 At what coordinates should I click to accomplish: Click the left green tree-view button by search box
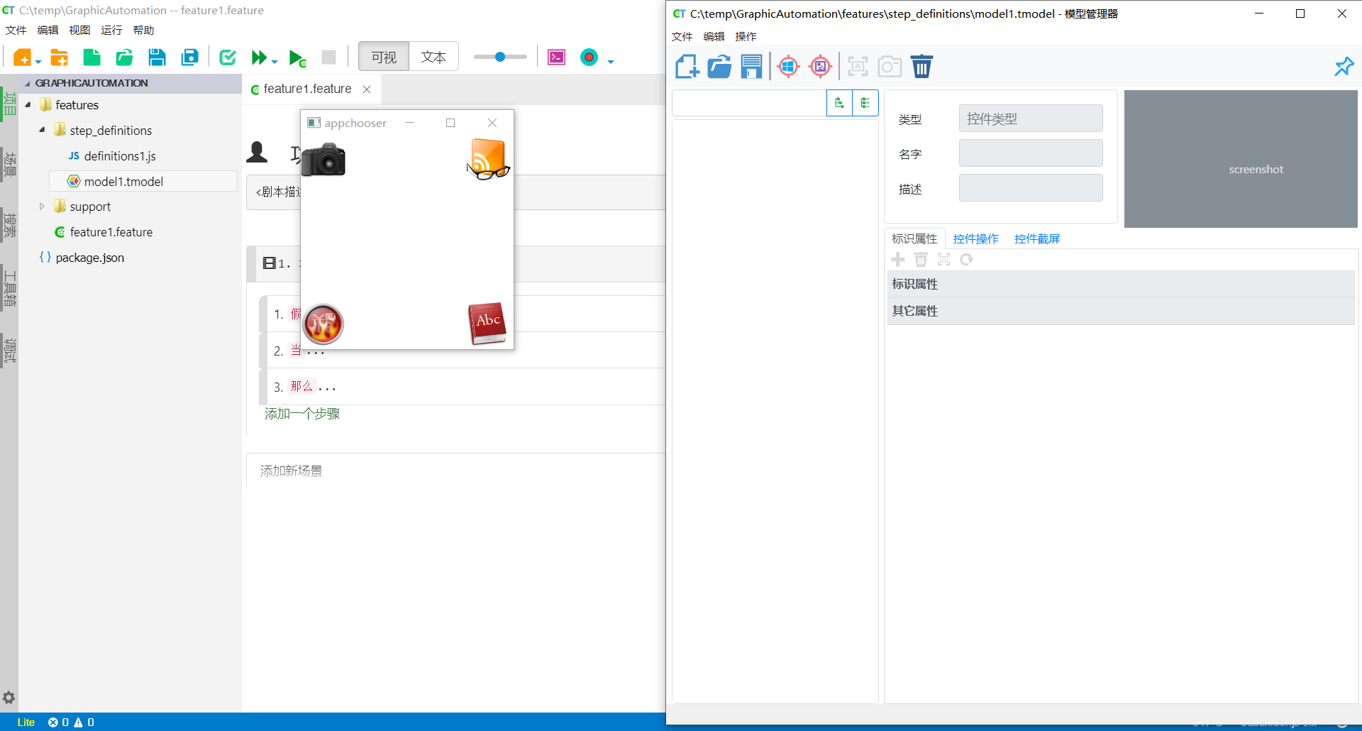pos(839,103)
